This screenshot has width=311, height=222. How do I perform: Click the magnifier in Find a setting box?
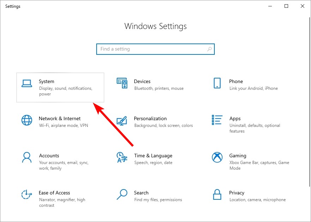point(209,49)
